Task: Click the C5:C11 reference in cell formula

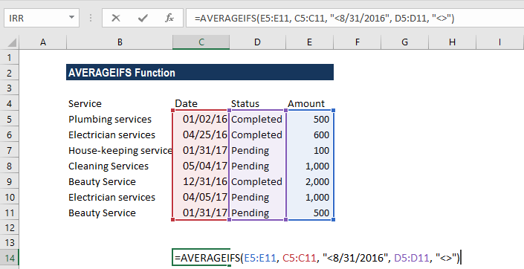Action: (300, 258)
